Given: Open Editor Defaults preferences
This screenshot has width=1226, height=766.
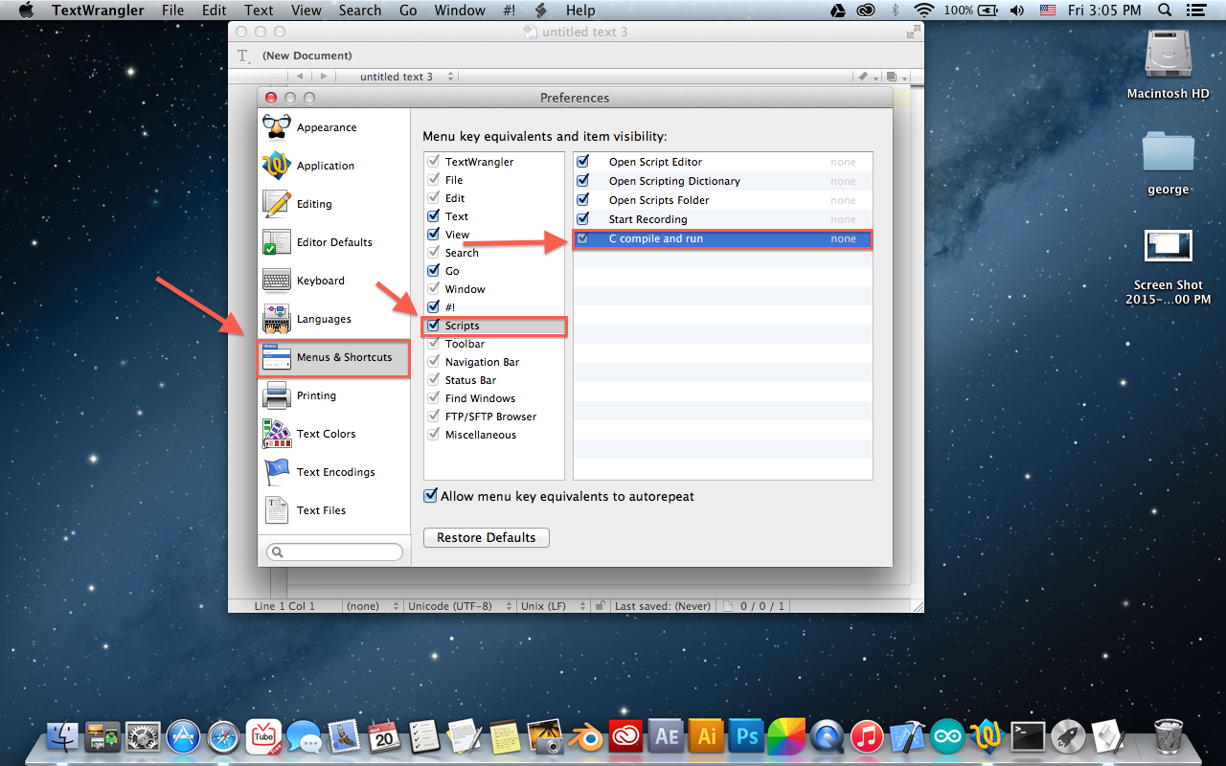Looking at the screenshot, I should tap(333, 242).
